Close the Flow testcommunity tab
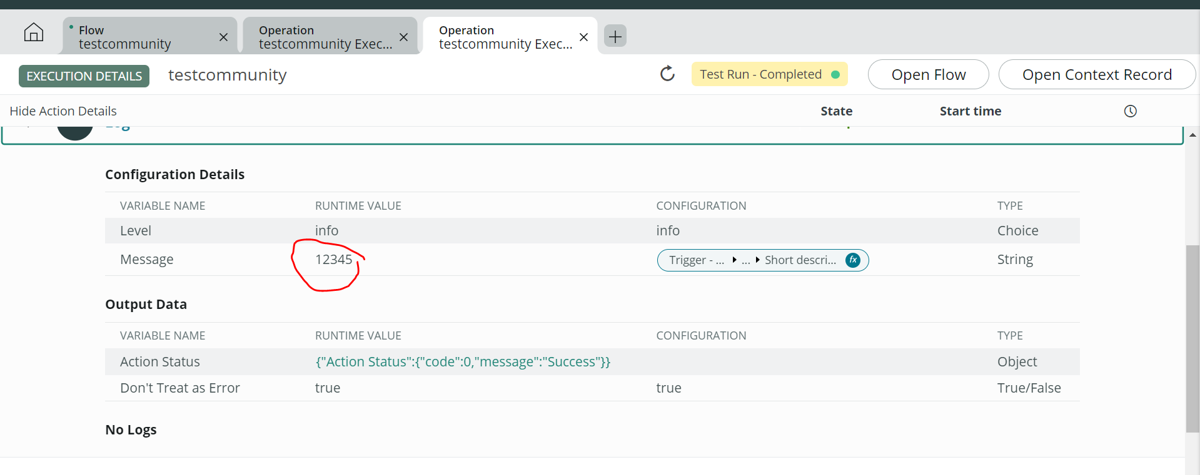 [x=223, y=37]
